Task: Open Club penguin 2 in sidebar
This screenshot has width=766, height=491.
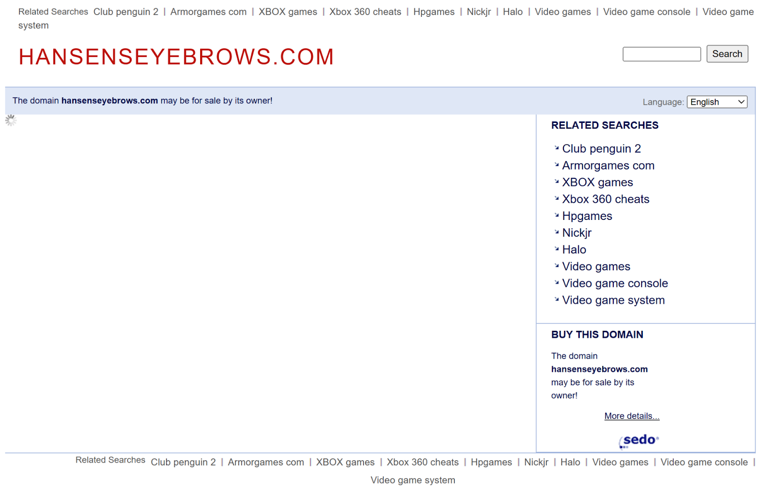Action: (x=601, y=149)
